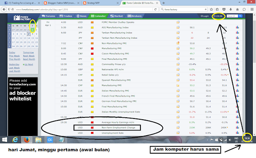
Task: Open detail folder for Non-Manufacturing PMI
Action: point(178,43)
